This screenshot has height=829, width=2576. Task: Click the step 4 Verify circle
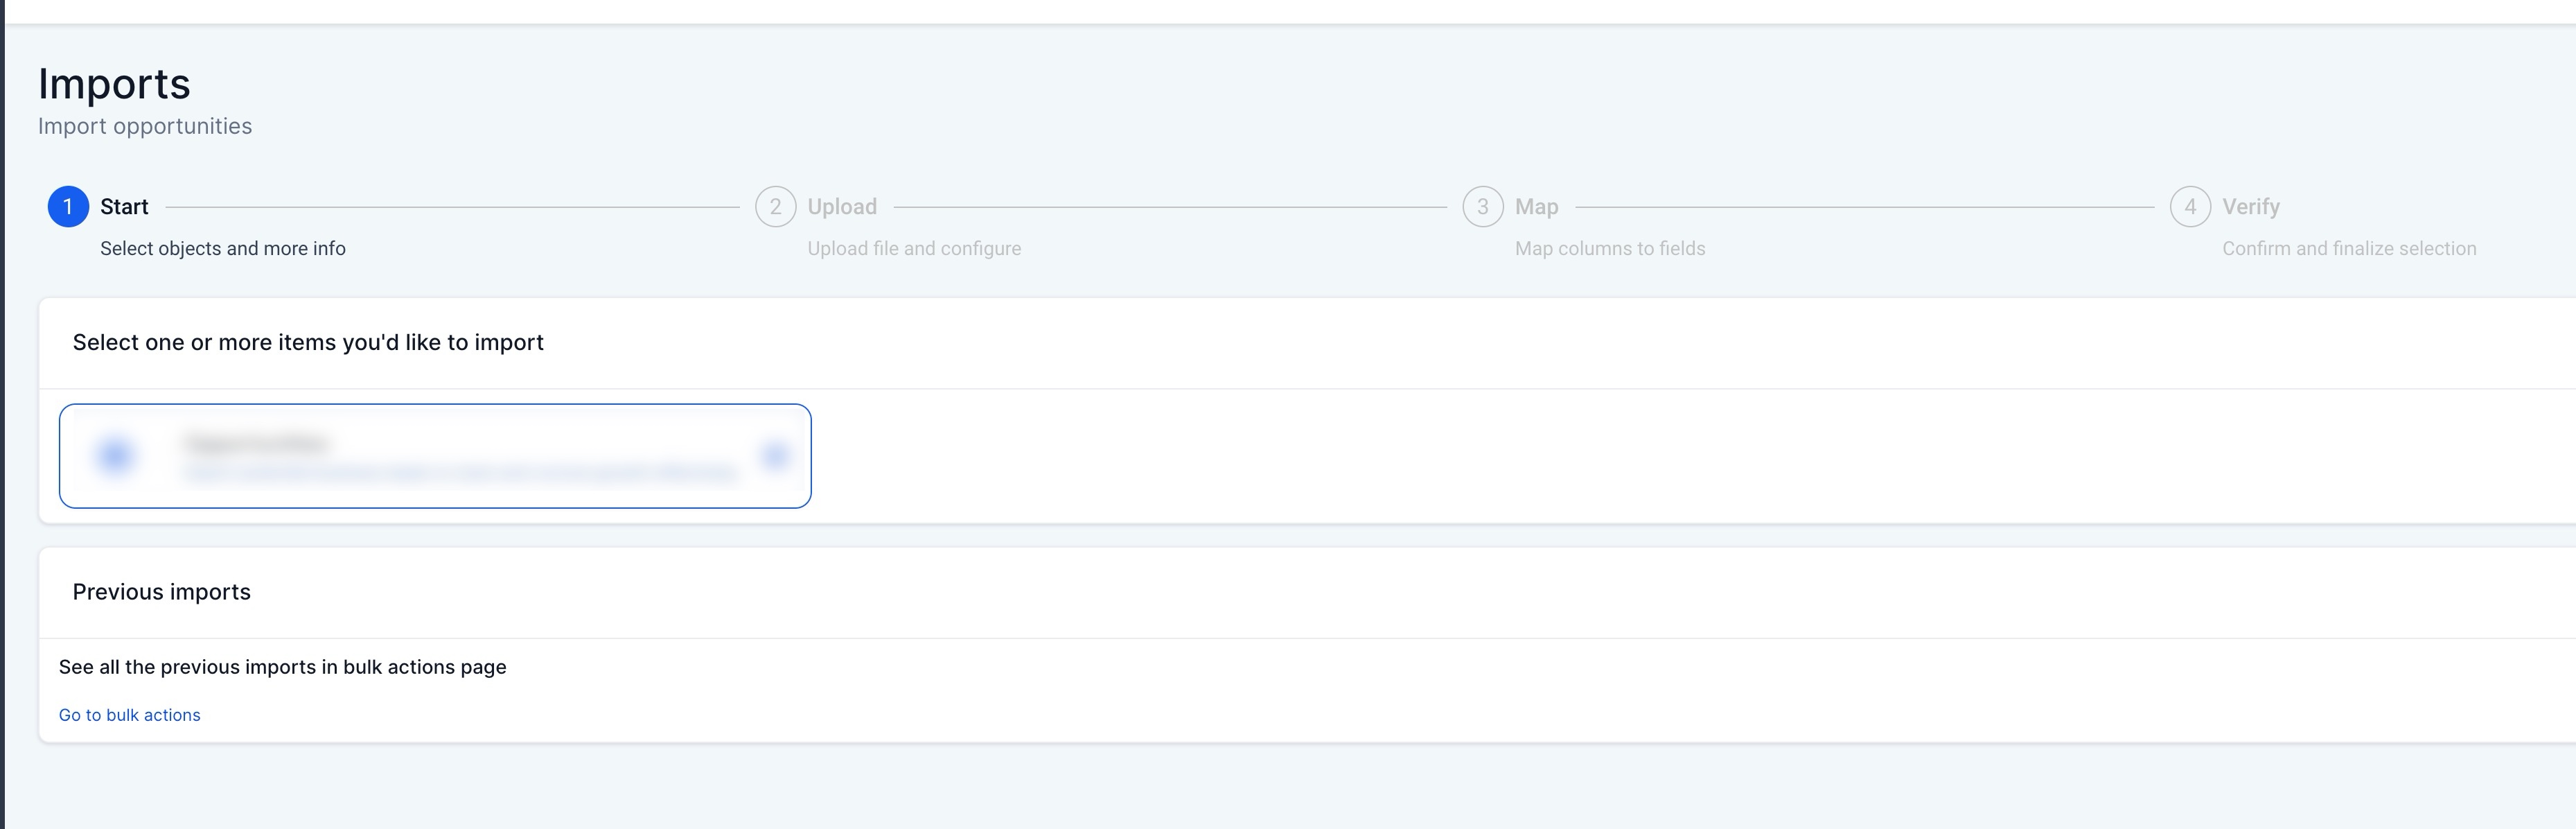(x=2190, y=207)
